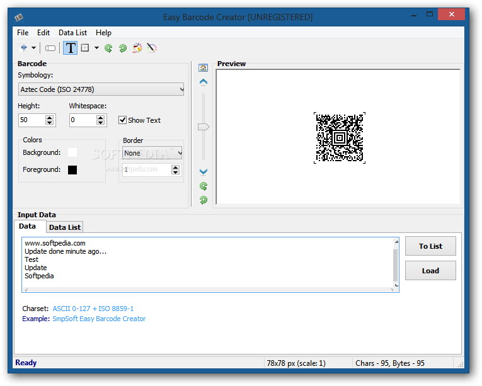Increase border width with the up spinner arrow

176,167
